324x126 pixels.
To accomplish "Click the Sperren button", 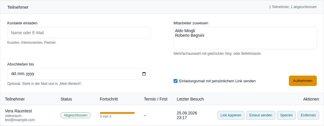I will [286, 115].
